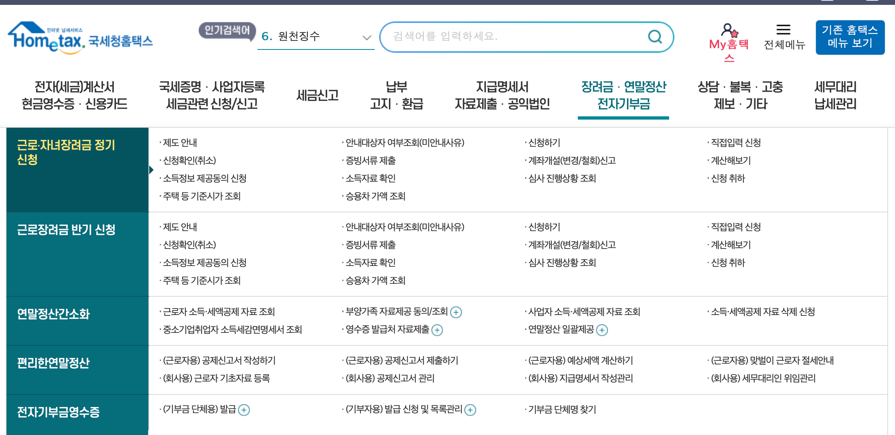Click plus icon after (기부금 단체용) 발급
895x435 pixels.
[x=244, y=410]
